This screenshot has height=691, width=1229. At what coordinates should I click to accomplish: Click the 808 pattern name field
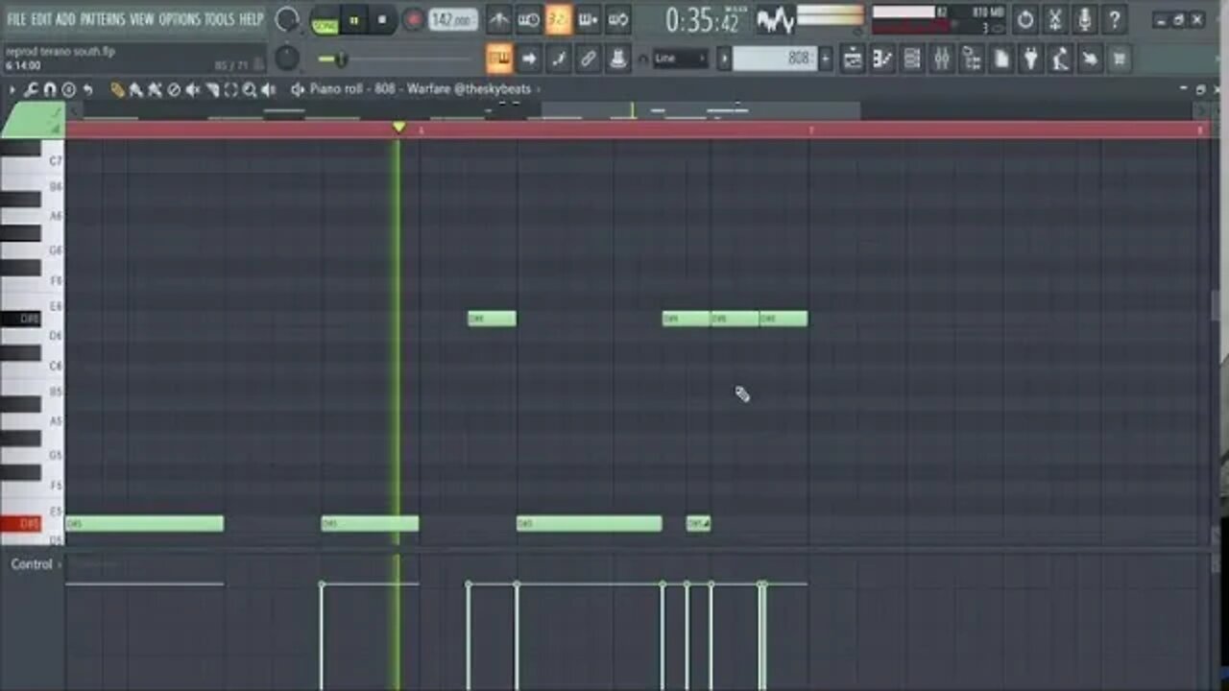point(776,59)
